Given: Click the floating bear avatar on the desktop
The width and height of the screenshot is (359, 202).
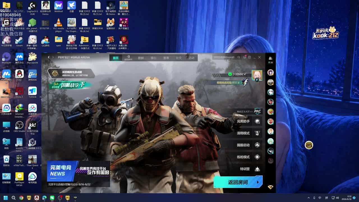Looking at the screenshot, I should pos(309,145).
